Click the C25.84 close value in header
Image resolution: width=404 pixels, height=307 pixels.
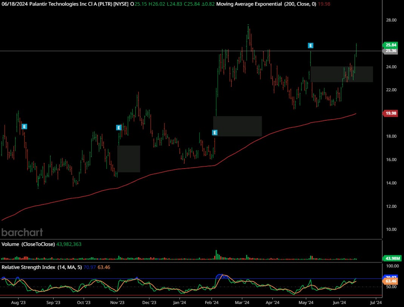192,4
